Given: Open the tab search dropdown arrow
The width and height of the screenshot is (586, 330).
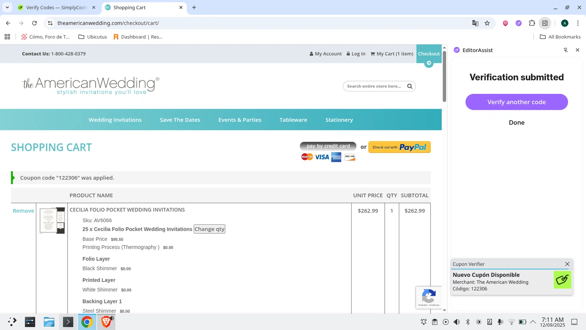Looking at the screenshot, I should [x=7, y=7].
